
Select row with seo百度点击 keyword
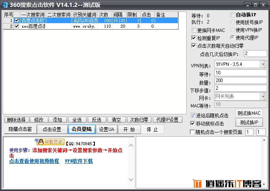point(91,26)
